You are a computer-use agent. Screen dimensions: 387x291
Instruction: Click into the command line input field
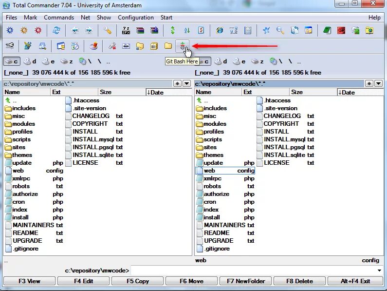pos(253,271)
